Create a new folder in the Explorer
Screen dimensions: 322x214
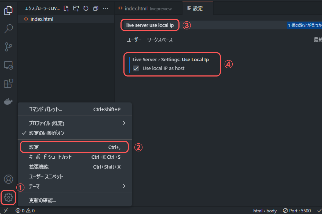coord(76,8)
